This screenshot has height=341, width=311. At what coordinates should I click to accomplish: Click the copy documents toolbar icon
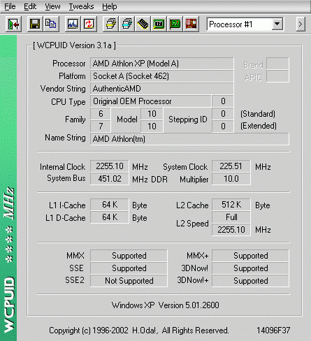pyautogui.click(x=50, y=24)
